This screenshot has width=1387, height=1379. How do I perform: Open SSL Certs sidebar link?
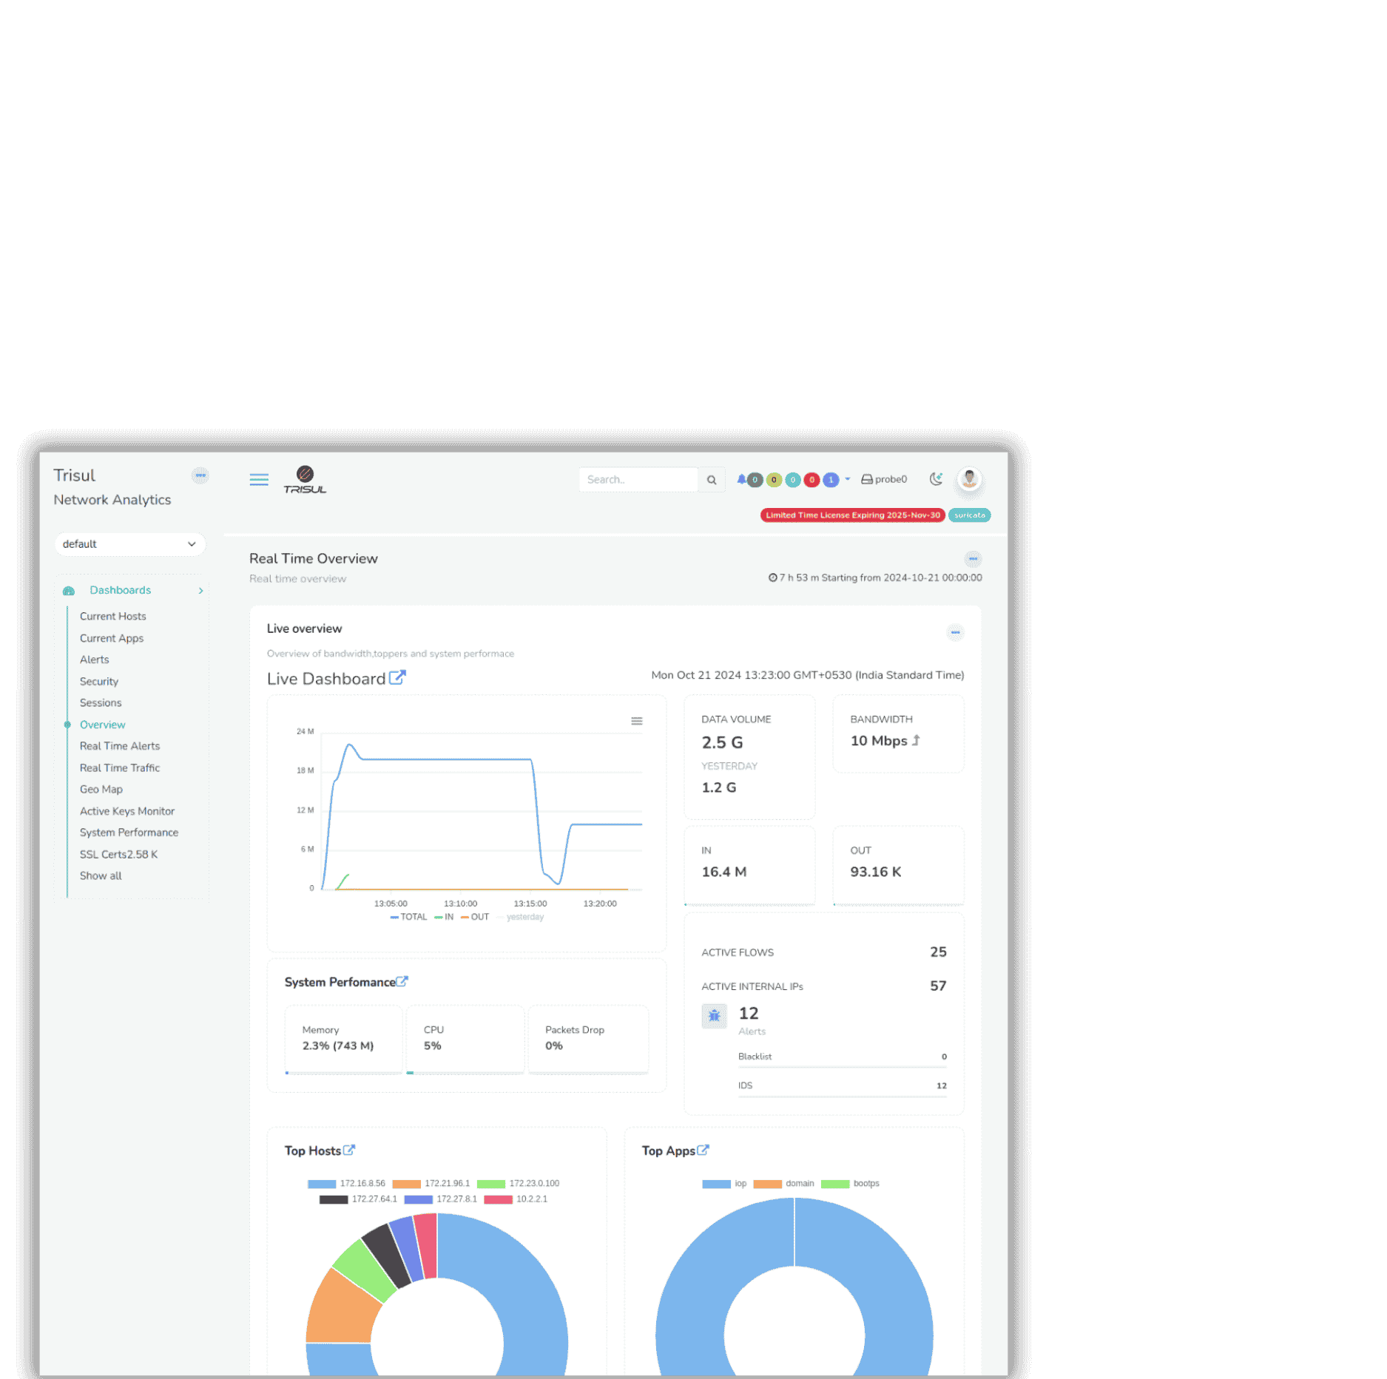(119, 854)
